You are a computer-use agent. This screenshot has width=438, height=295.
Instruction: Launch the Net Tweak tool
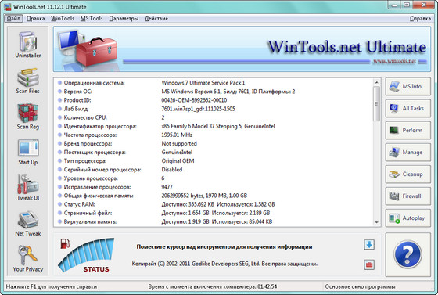click(28, 223)
